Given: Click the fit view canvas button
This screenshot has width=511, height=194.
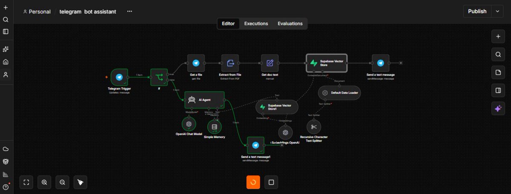Looking at the screenshot, I should (26, 182).
